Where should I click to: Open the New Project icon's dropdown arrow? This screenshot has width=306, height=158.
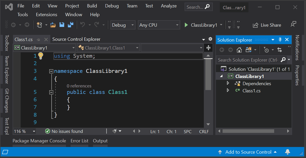[46, 25]
